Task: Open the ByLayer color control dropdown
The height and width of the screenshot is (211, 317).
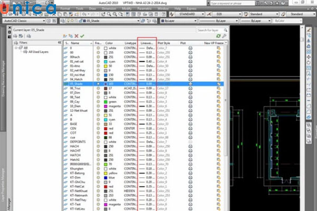Action: pyautogui.click(x=195, y=21)
